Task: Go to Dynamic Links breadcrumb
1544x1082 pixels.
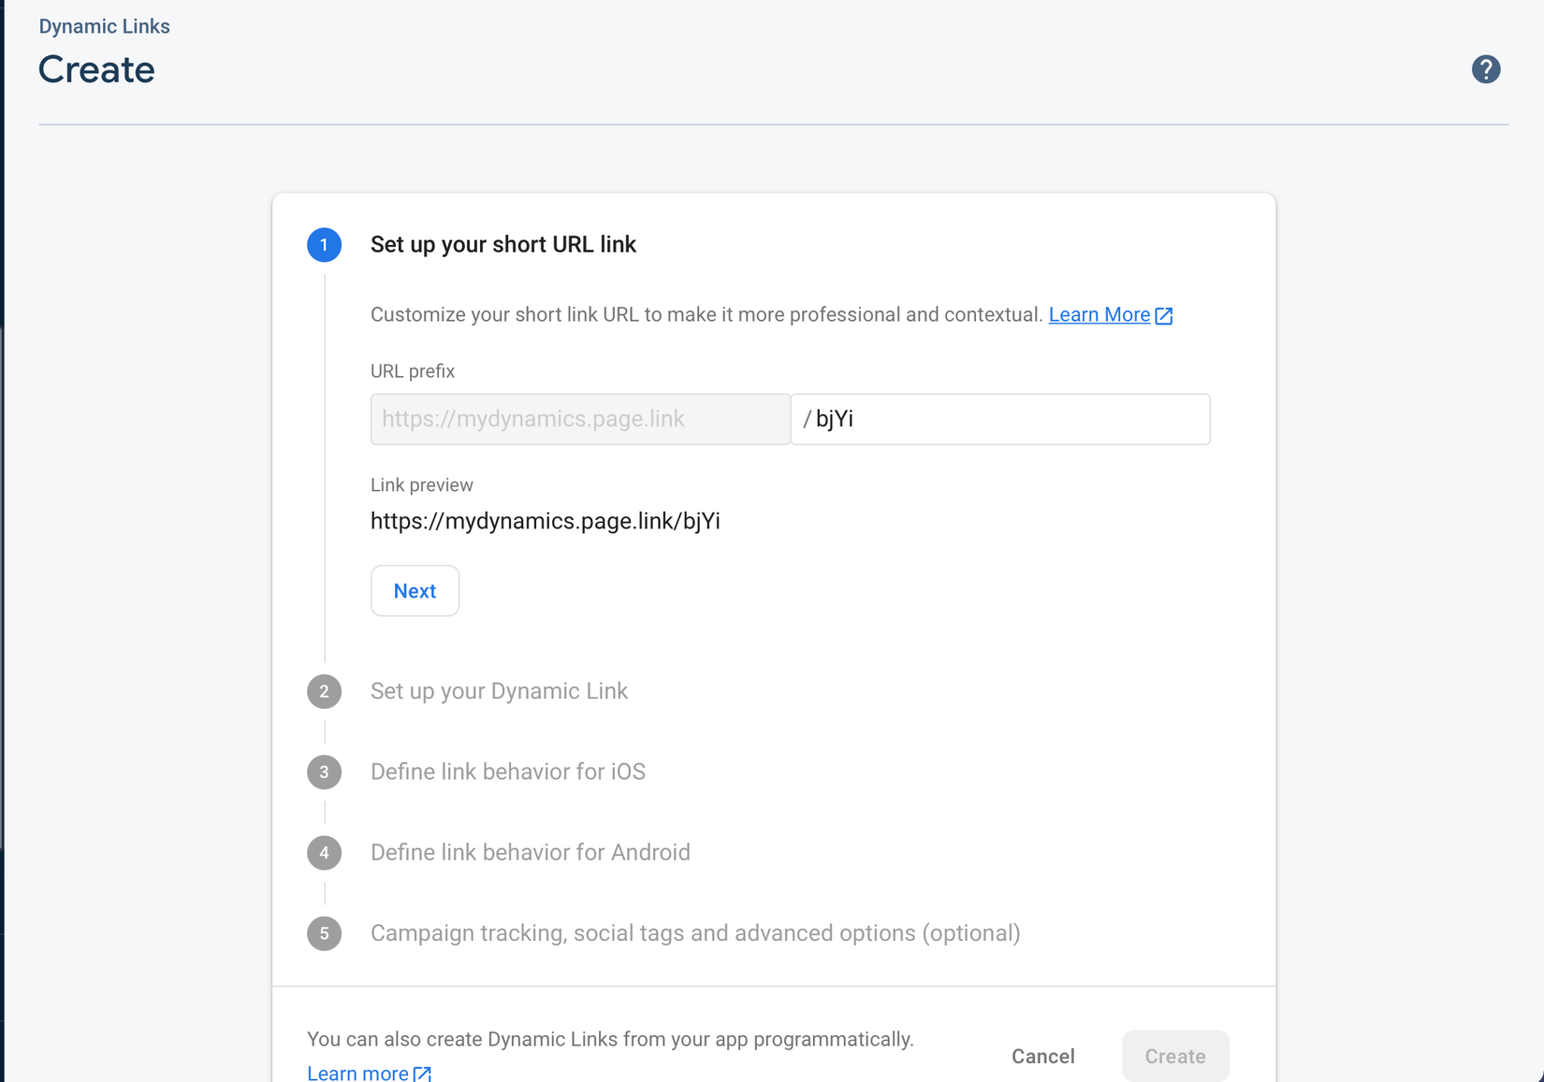Action: [x=104, y=26]
